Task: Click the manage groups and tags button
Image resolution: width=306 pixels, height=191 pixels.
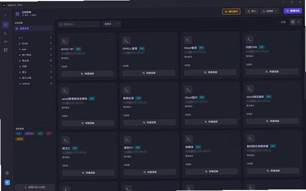Action: pyautogui.click(x=35, y=187)
